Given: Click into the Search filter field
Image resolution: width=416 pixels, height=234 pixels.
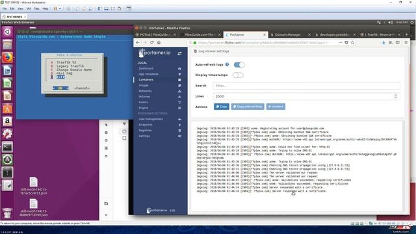Looking at the screenshot, I should pos(306,86).
